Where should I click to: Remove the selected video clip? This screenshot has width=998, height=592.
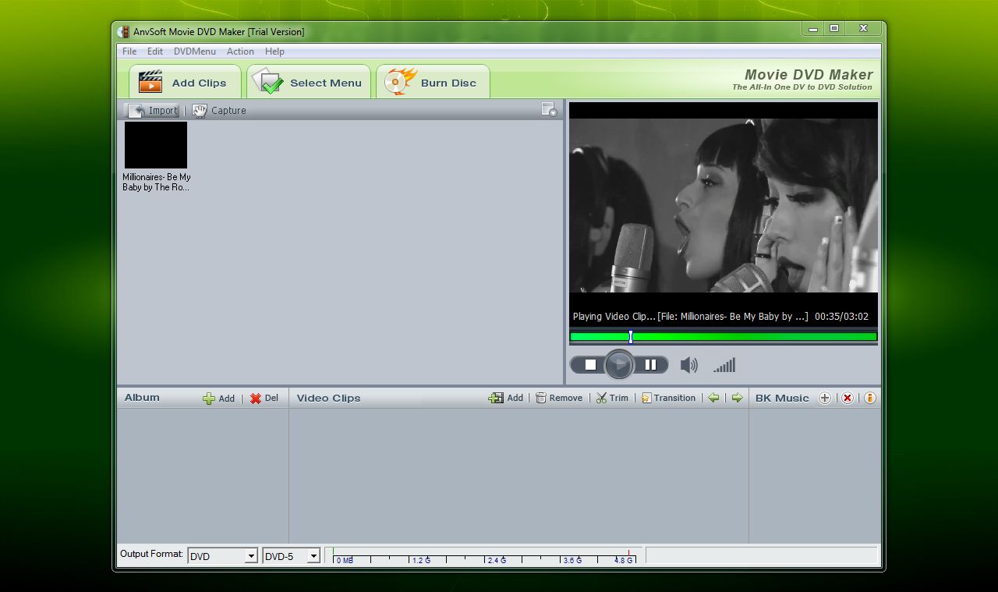(x=559, y=398)
